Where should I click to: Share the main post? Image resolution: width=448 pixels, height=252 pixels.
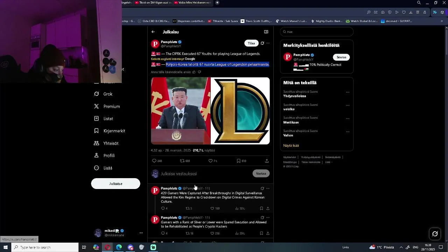pos(267,161)
